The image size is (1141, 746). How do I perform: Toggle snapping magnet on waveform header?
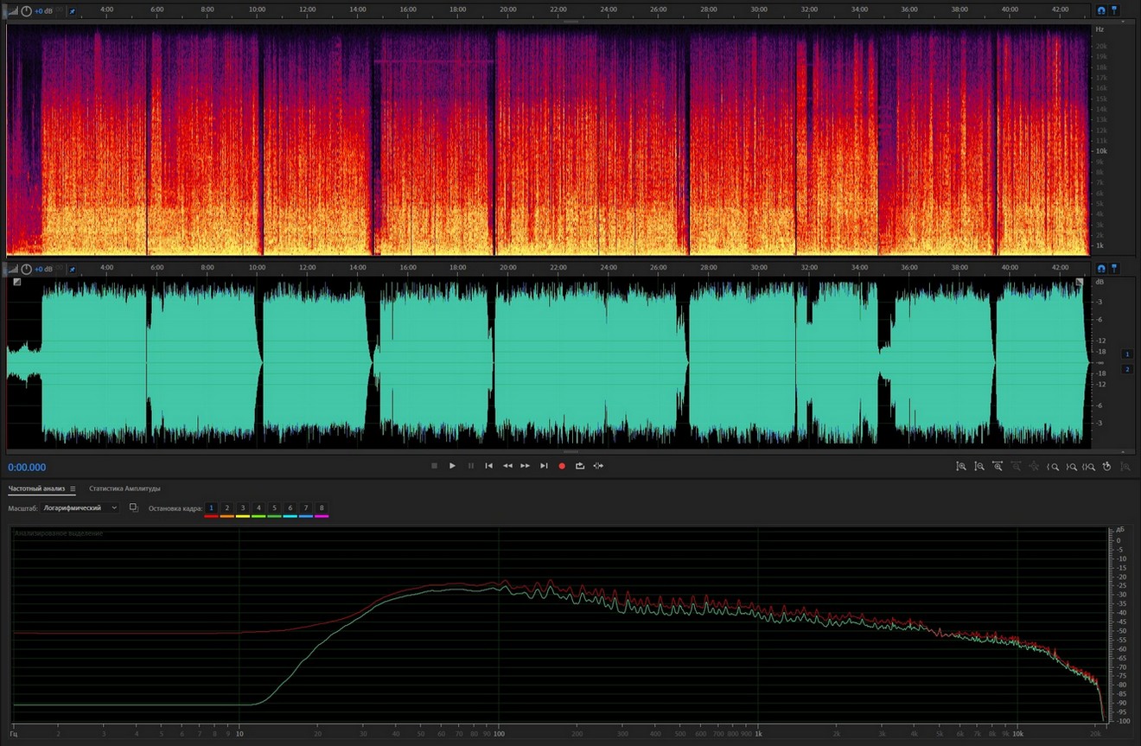[1101, 268]
